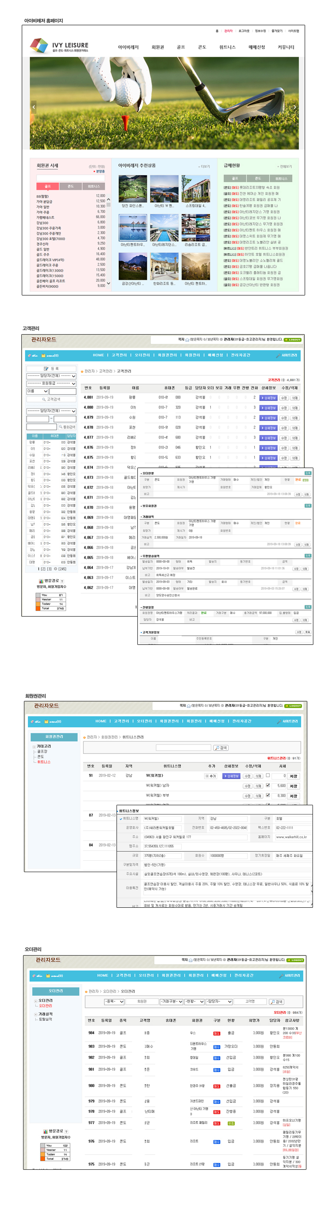Click the 통화검색 magnifier button
This screenshot has height=1205, width=326.
(x=67, y=427)
